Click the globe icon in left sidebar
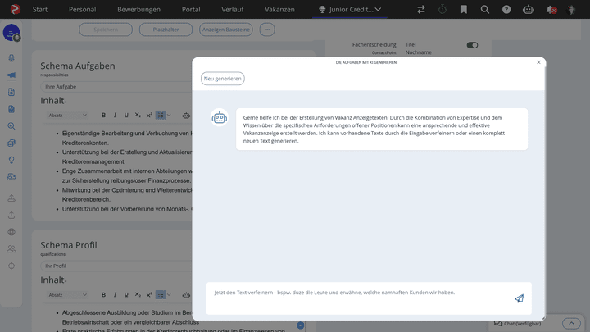 pyautogui.click(x=11, y=232)
